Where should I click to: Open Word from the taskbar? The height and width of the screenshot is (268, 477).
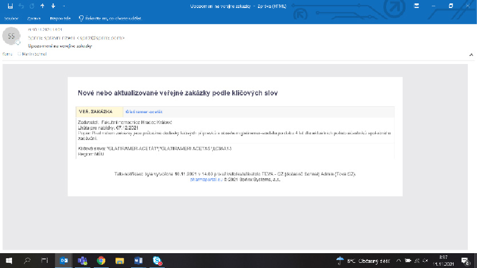tap(138, 261)
